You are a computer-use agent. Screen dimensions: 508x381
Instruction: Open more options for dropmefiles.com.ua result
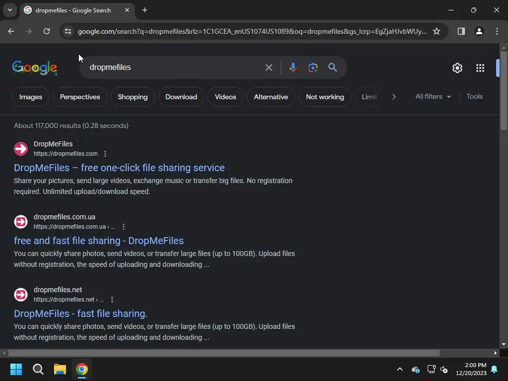coord(124,227)
